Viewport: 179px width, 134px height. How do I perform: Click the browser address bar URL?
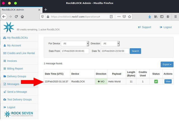[x=76, y=17]
